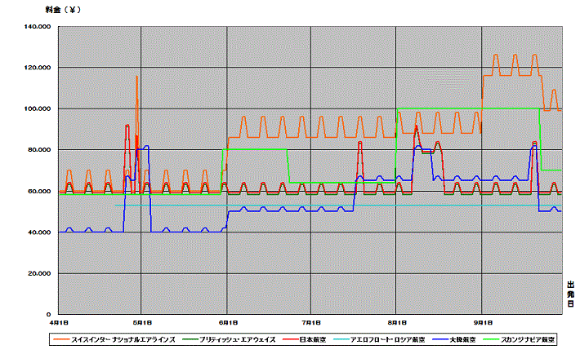The image size is (580, 354).
Task: Click the 100,000 y-axis value label
Action: coord(38,108)
